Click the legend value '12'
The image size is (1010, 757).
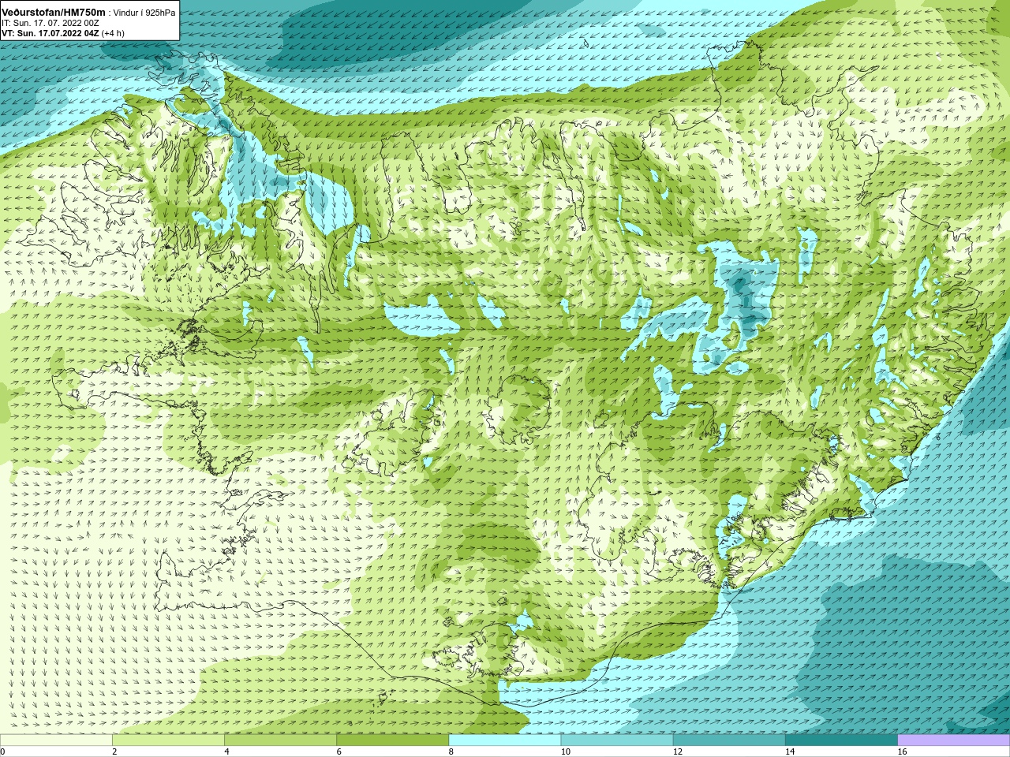(x=678, y=751)
